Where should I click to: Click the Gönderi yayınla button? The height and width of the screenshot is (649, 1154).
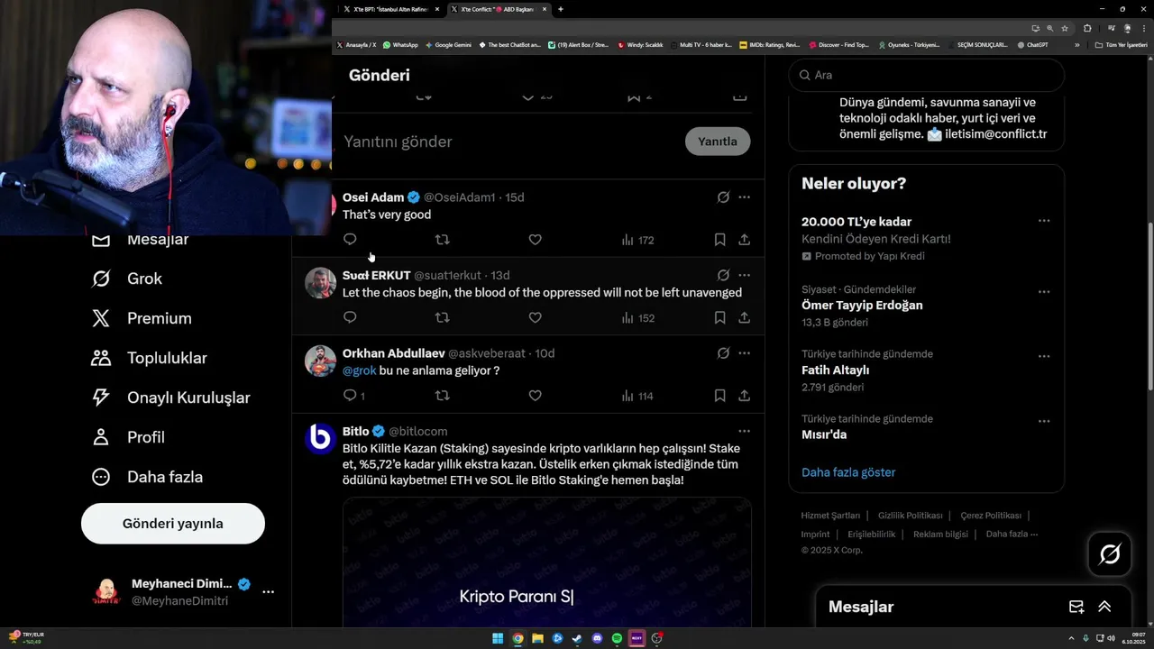click(173, 524)
